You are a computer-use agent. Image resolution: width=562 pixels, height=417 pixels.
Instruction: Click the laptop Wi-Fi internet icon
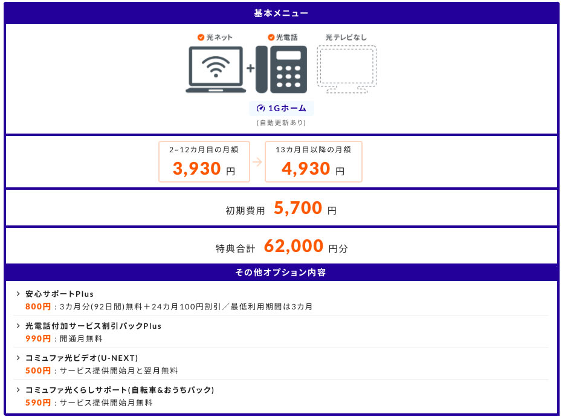tap(216, 69)
